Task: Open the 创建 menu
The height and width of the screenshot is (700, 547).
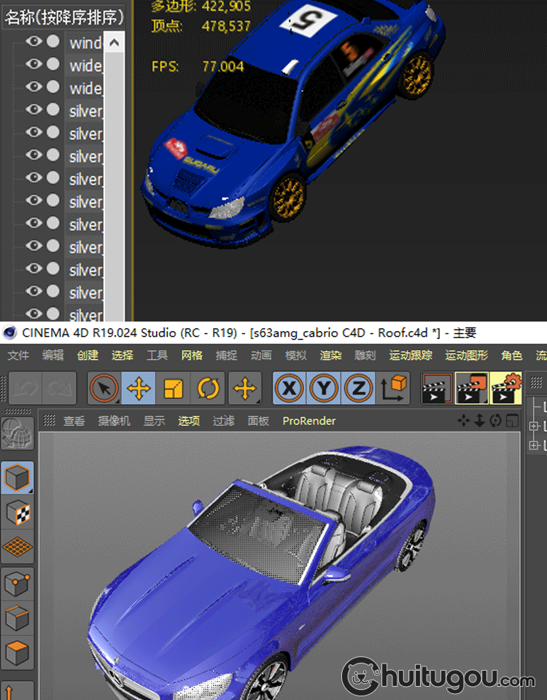Action: click(88, 355)
